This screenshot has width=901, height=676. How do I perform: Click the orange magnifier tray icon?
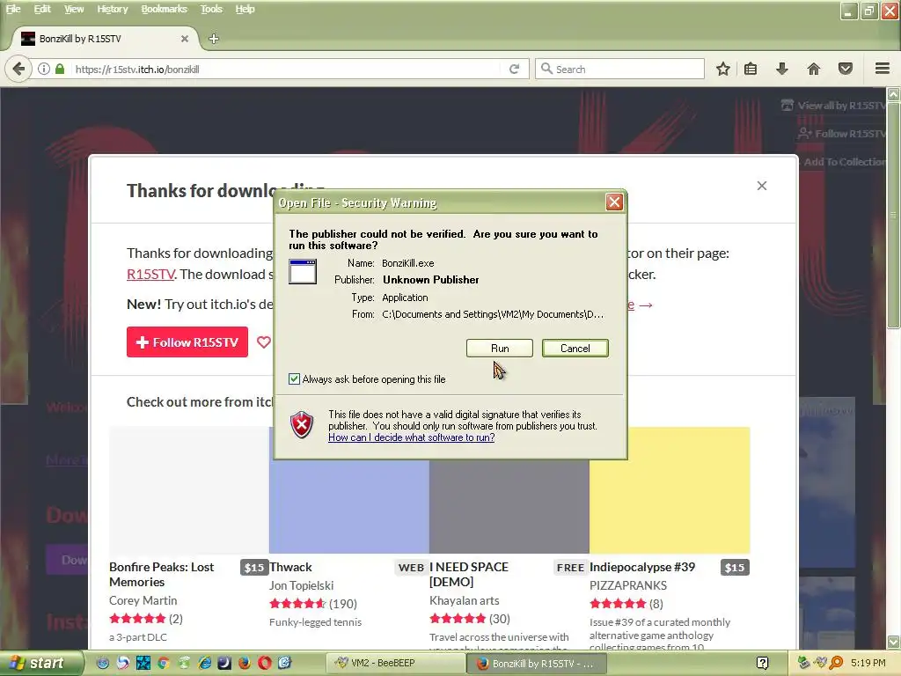point(837,663)
